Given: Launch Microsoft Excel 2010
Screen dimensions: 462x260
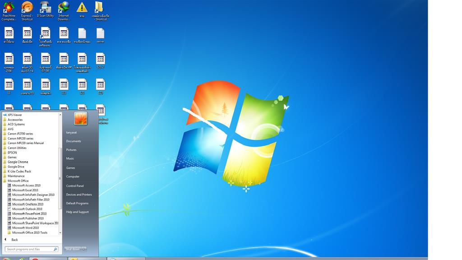Looking at the screenshot, I should (25, 190).
